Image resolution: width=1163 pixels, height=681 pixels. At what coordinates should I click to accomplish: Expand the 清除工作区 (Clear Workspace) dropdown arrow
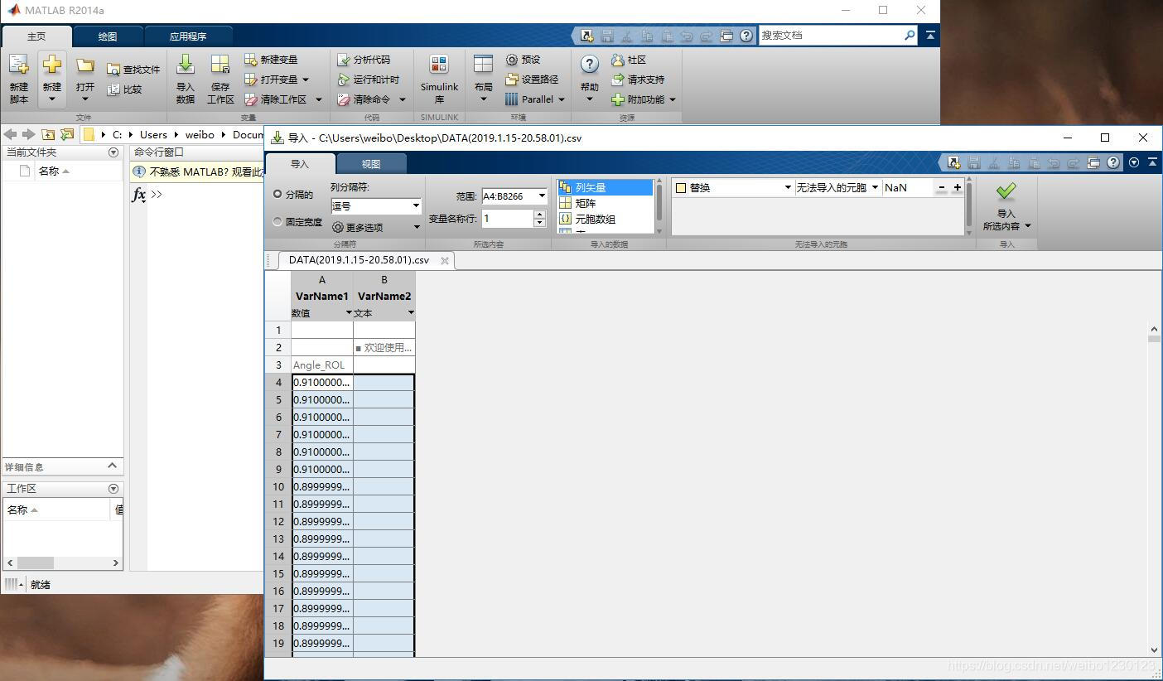(x=319, y=99)
